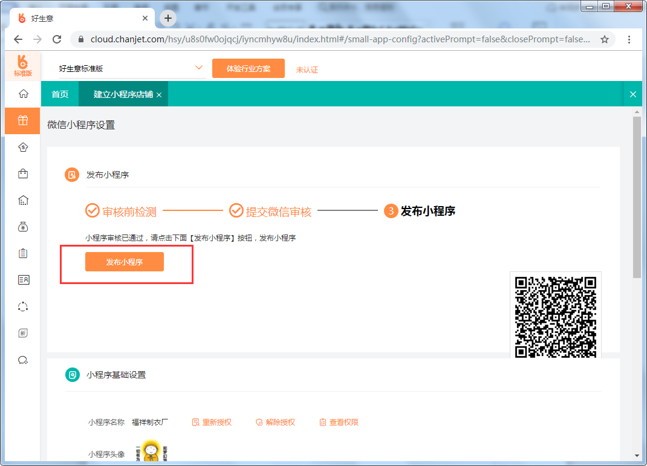This screenshot has width=647, height=466.
Task: Click the 查看权限 link
Action: [339, 422]
